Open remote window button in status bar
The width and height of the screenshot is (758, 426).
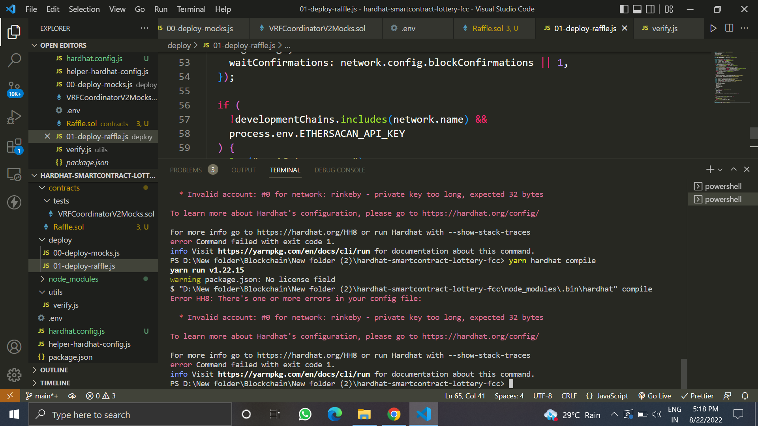pyautogui.click(x=10, y=396)
